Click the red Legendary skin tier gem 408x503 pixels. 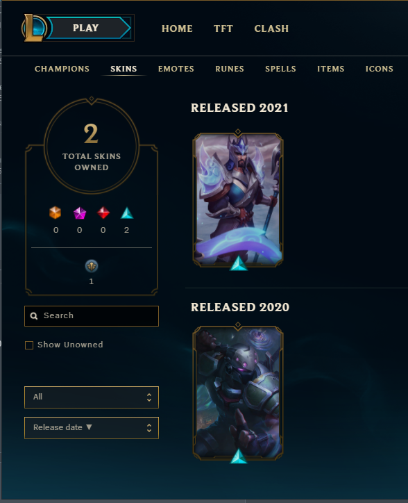point(103,213)
